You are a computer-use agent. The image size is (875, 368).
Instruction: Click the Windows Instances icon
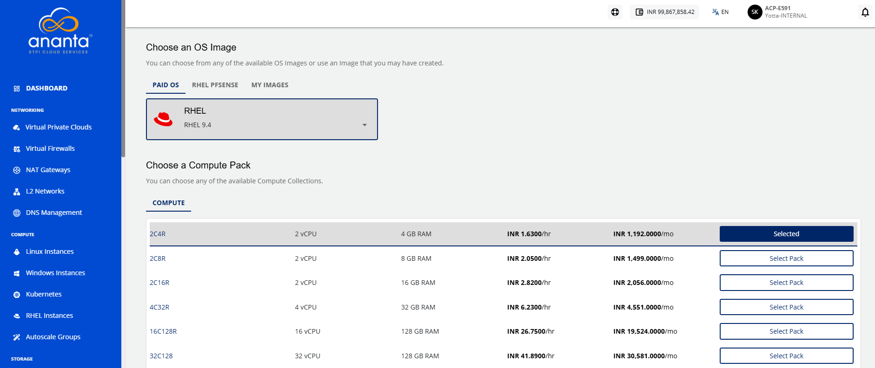coord(17,273)
